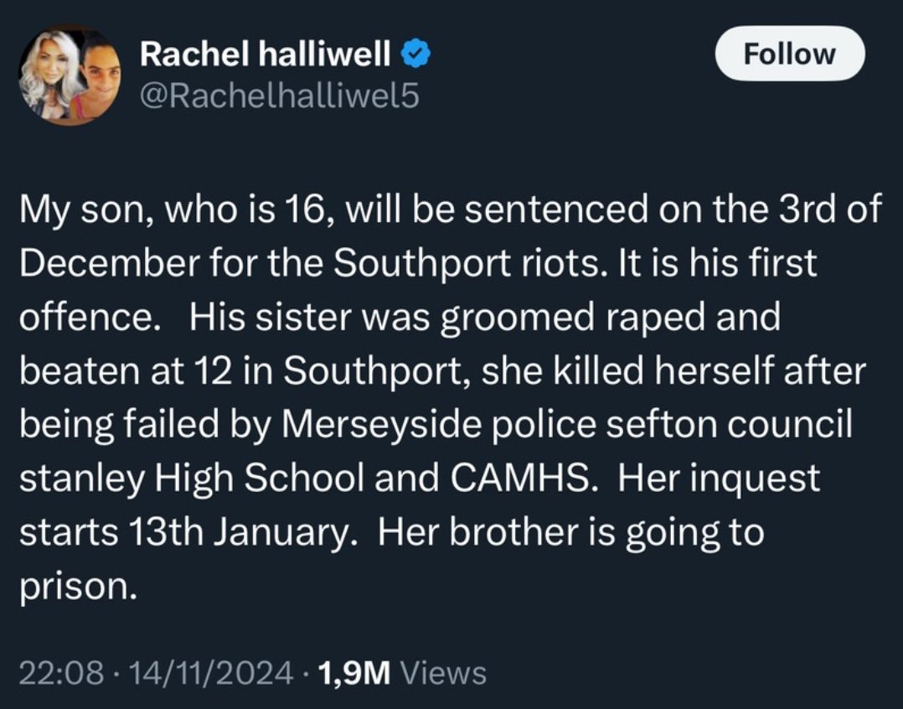
Task: Open the Rachel halliwell display name
Action: pos(265,55)
